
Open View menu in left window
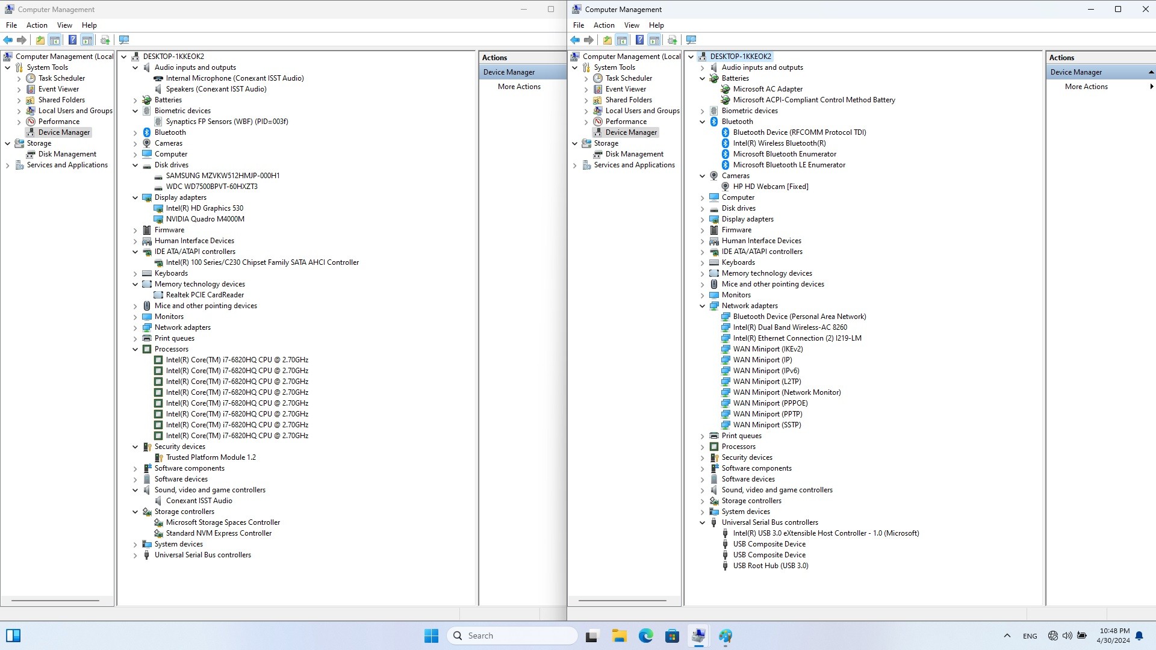(64, 25)
